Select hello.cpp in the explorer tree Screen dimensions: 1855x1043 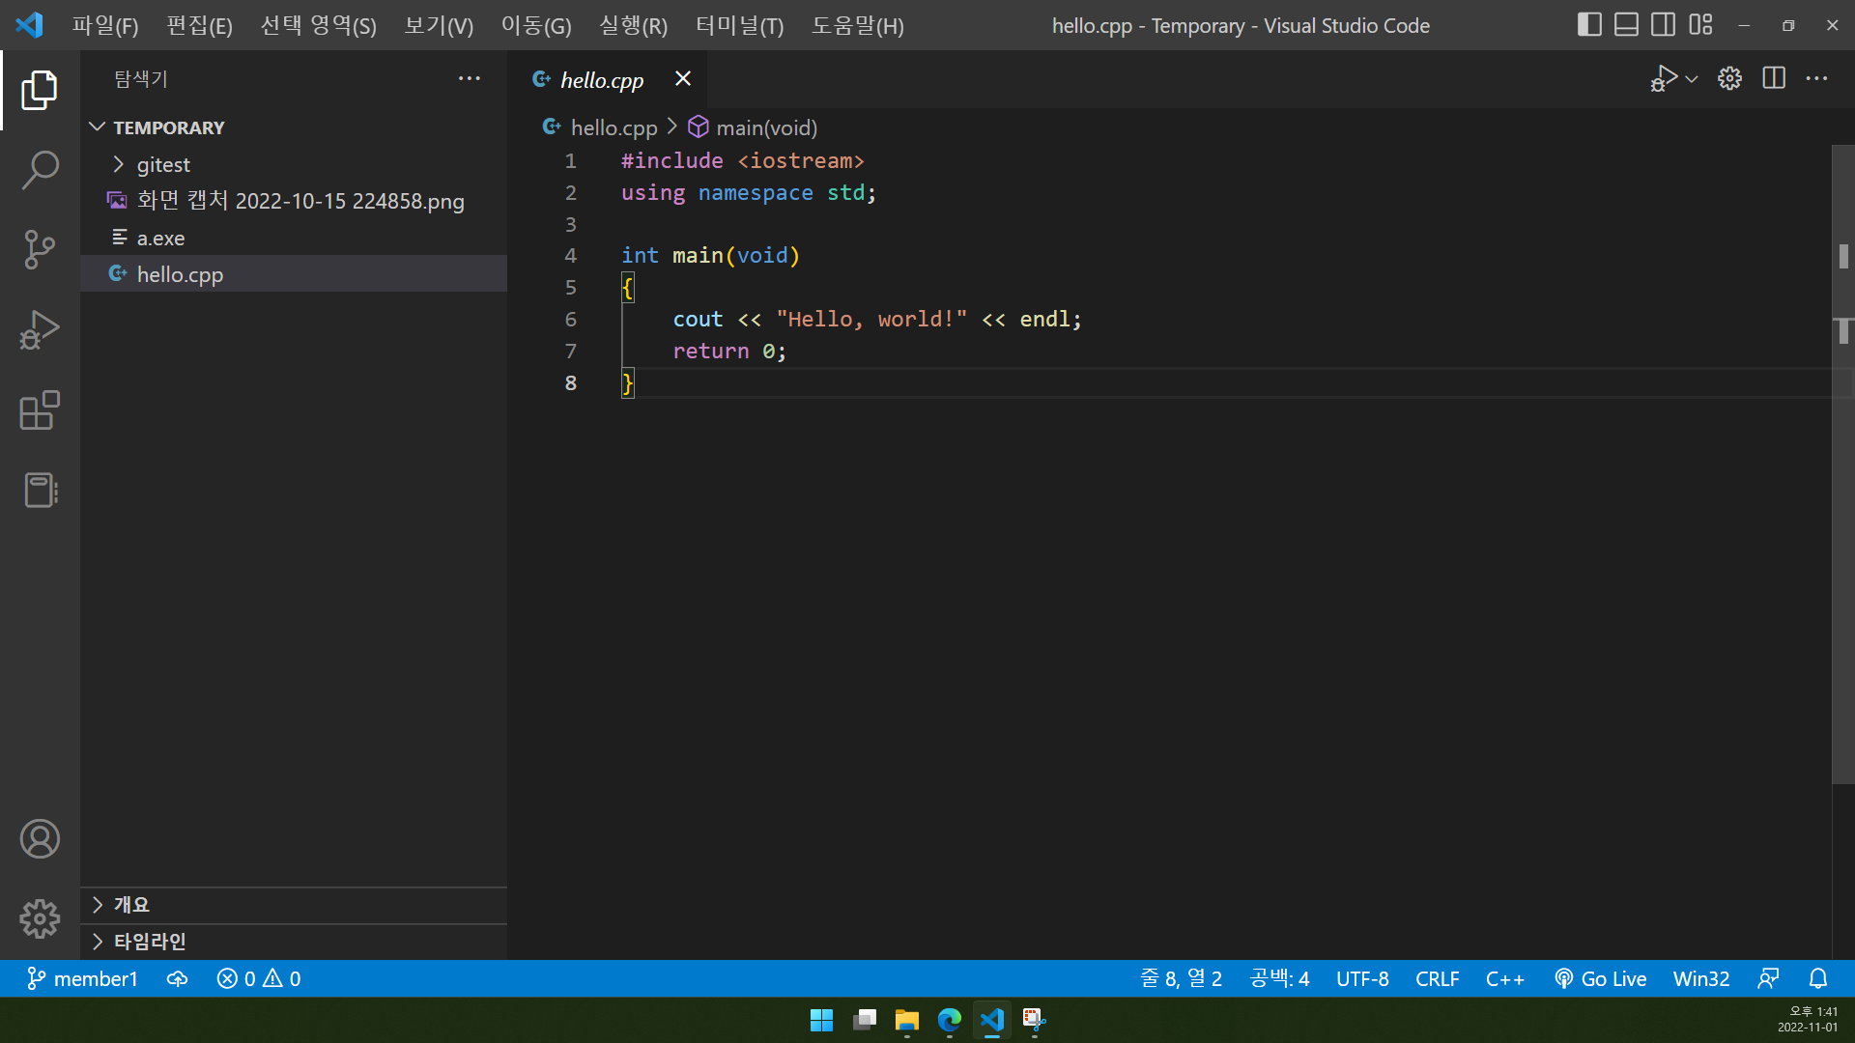[294, 274]
